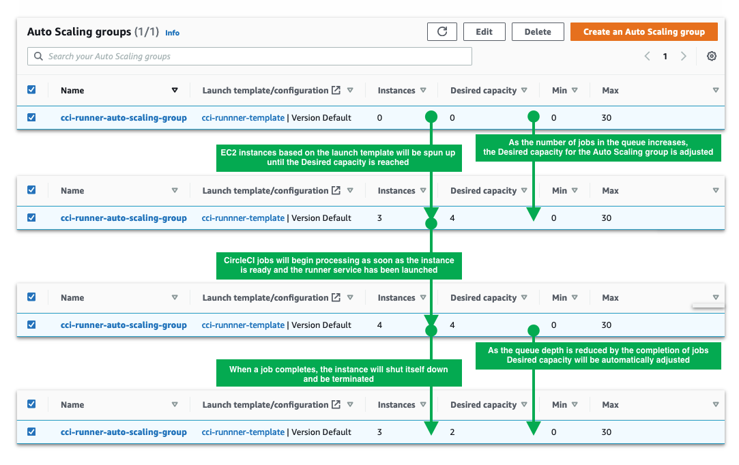
Task: Open the Name column sort dropdown
Action: [175, 90]
